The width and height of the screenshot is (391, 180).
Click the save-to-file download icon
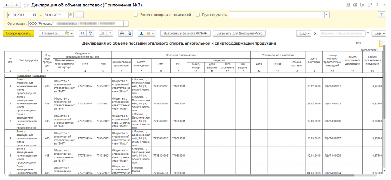[141, 34]
